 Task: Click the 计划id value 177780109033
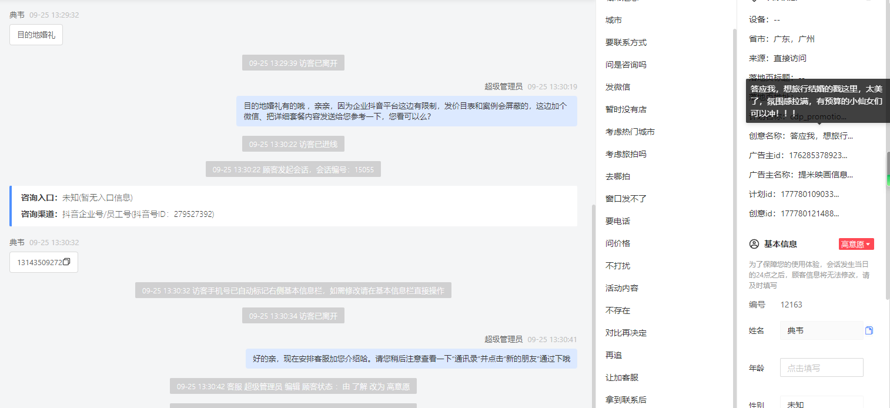pos(810,194)
